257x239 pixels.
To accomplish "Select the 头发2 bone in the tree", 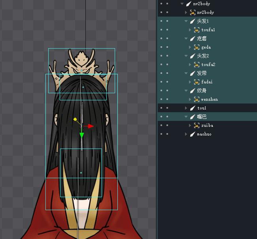I will pos(203,56).
